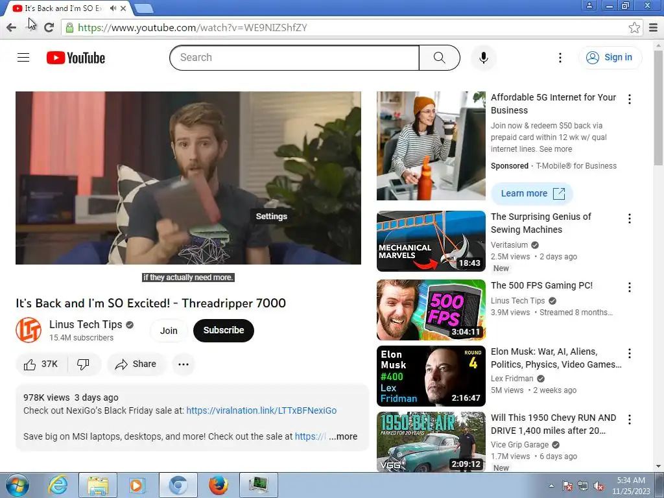Viewport: 664px width, 498px height.
Task: Launch Firefox from the taskbar
Action: [218, 485]
